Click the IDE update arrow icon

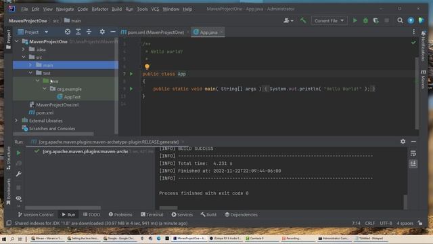pyautogui.click(x=411, y=20)
